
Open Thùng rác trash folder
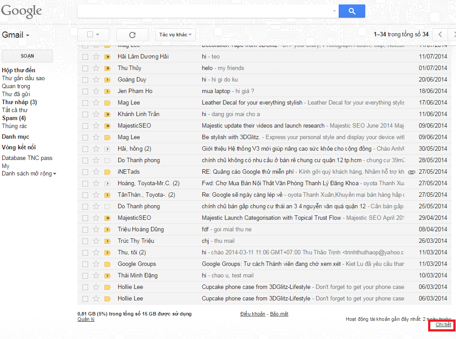tap(14, 126)
